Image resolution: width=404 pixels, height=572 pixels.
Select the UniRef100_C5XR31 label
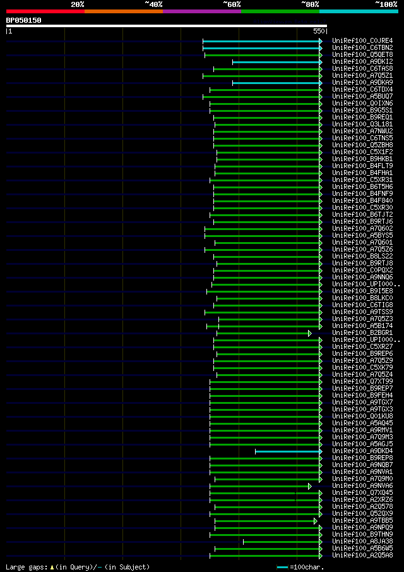[x=362, y=180]
